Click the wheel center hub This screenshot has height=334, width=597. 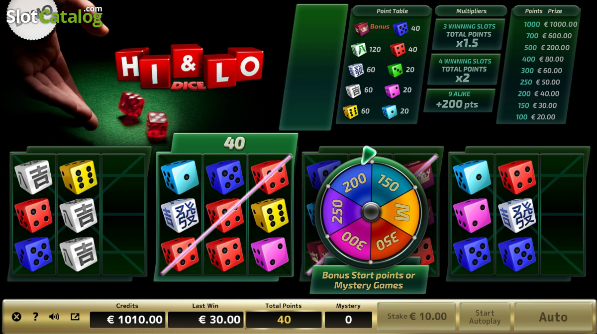point(371,212)
